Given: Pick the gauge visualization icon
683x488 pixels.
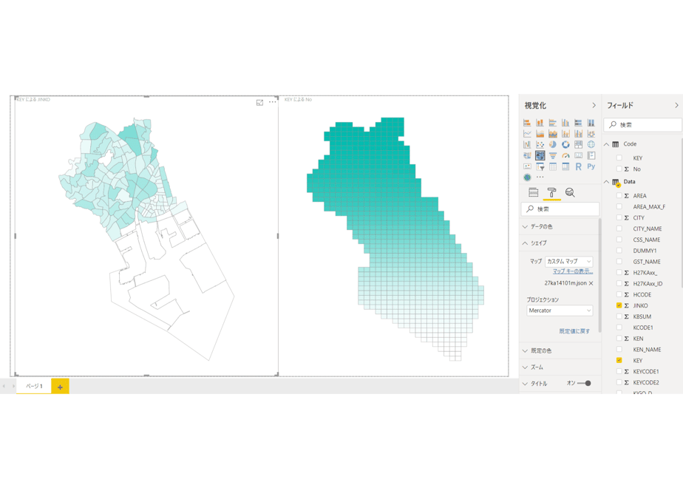Looking at the screenshot, I should click(565, 155).
